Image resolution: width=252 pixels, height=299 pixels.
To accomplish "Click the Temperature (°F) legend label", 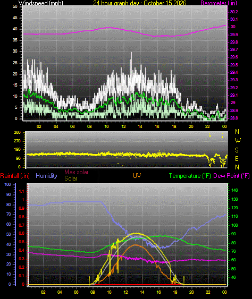I will (x=190, y=176).
